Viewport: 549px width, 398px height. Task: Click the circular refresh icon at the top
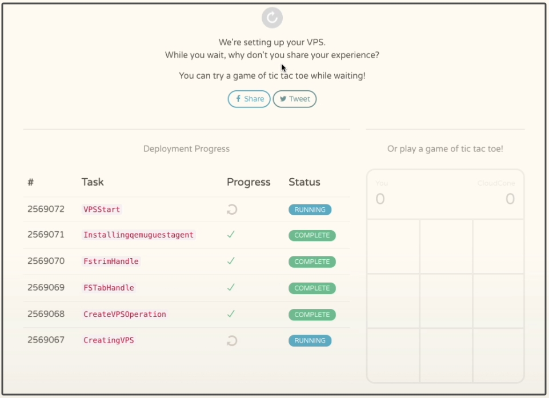272,18
